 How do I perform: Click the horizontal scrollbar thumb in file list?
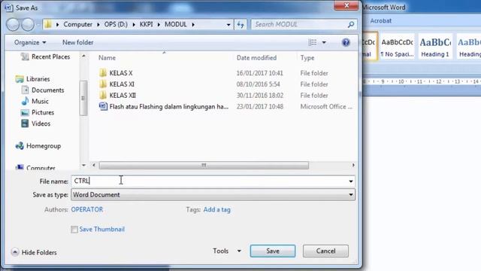pyautogui.click(x=204, y=166)
